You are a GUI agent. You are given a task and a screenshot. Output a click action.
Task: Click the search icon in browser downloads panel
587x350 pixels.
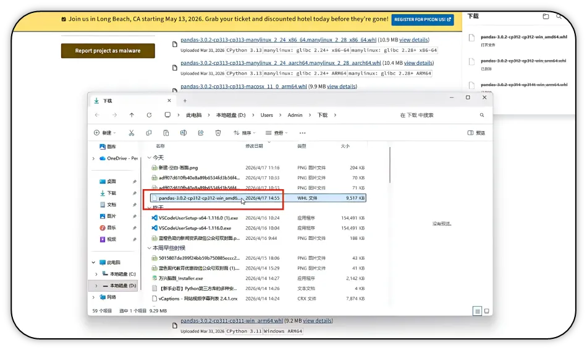point(559,16)
